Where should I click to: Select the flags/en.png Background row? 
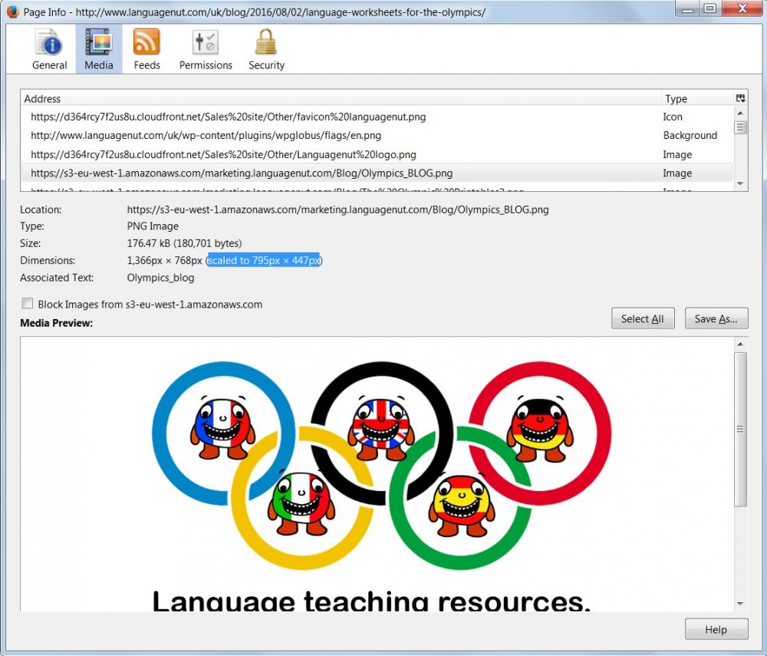tap(206, 136)
